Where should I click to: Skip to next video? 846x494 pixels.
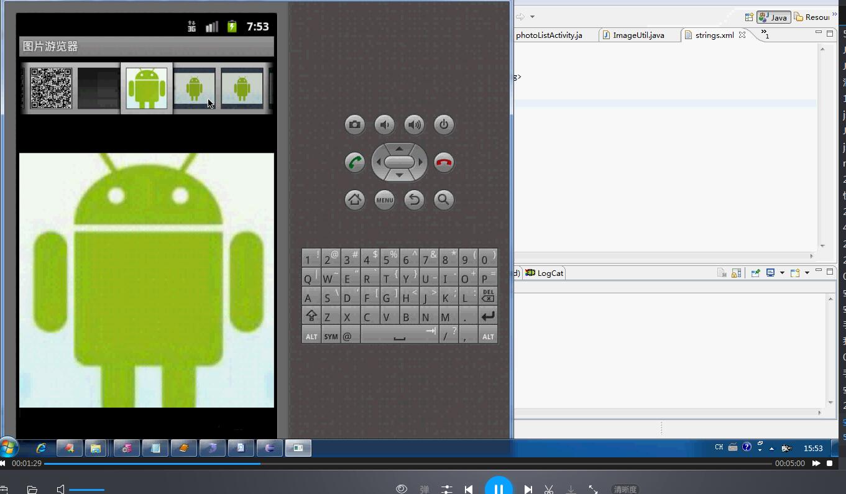point(528,490)
